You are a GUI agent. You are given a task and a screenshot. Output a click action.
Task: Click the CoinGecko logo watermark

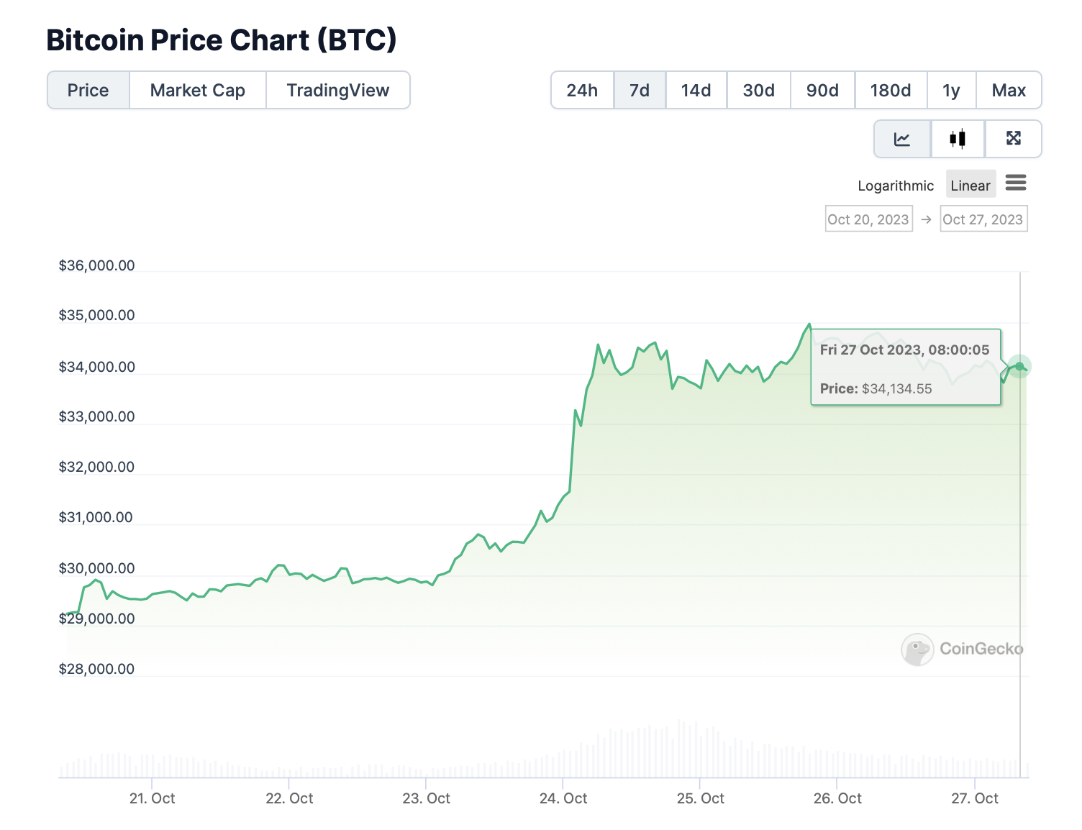(962, 649)
